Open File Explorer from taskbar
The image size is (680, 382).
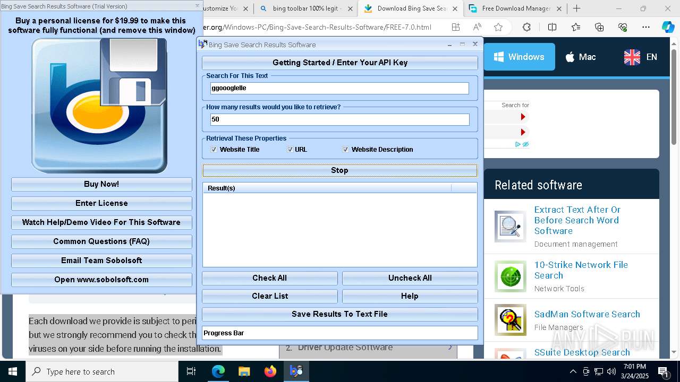244,371
